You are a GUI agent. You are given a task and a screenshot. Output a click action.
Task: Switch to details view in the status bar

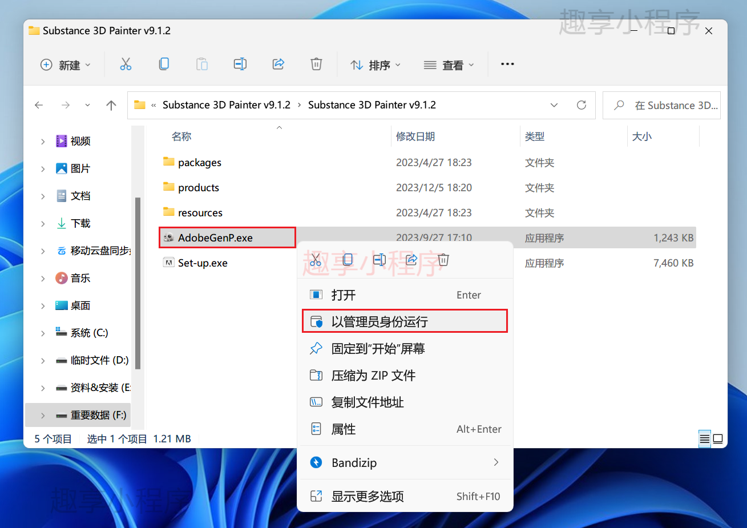705,439
